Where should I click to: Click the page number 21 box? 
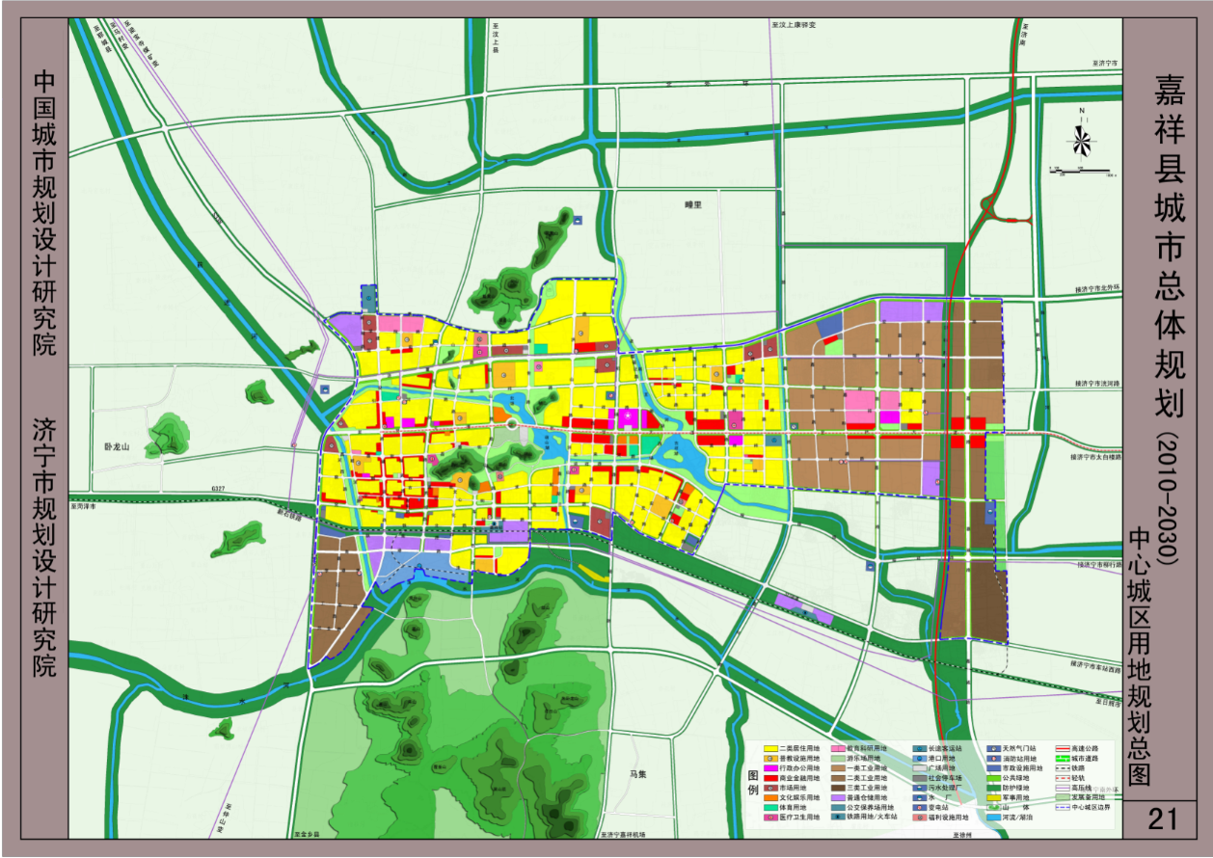[x=1163, y=818]
